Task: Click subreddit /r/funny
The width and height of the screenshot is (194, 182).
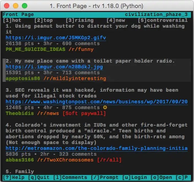Action: coord(81,49)
